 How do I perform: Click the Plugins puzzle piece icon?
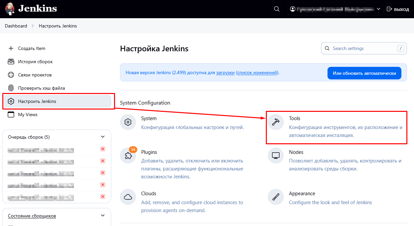click(x=128, y=156)
